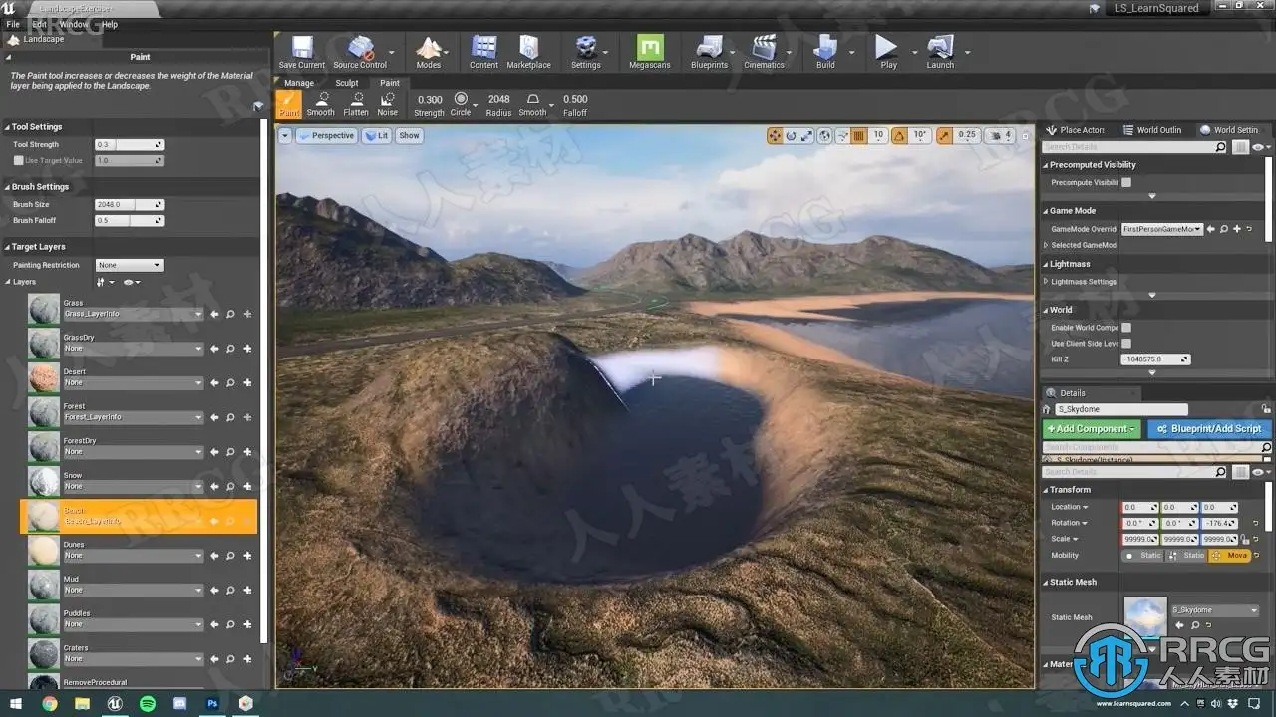
Task: Switch to the Sculpt tab
Action: click(346, 83)
